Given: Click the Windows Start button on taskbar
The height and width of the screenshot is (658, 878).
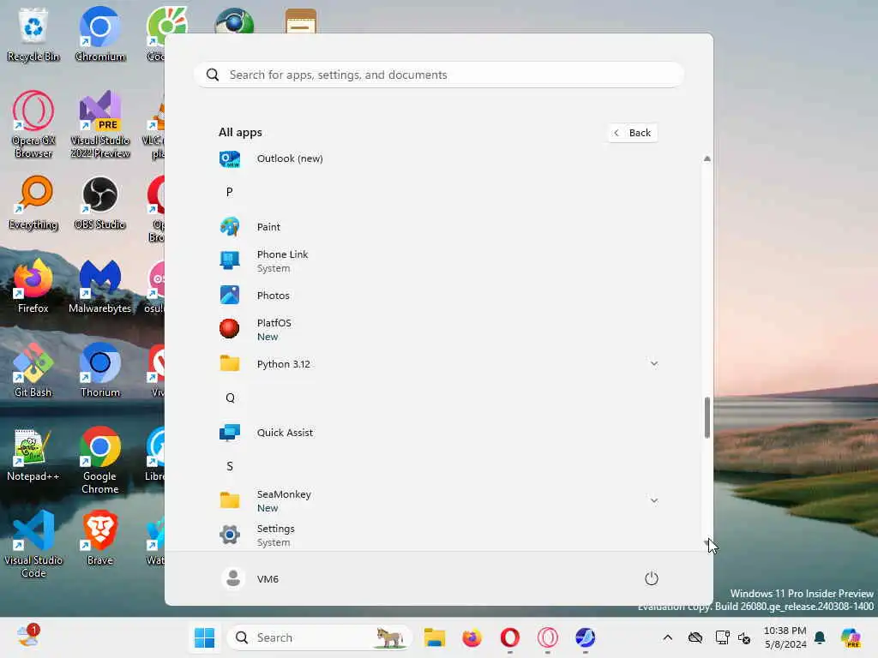Looking at the screenshot, I should 204,637.
